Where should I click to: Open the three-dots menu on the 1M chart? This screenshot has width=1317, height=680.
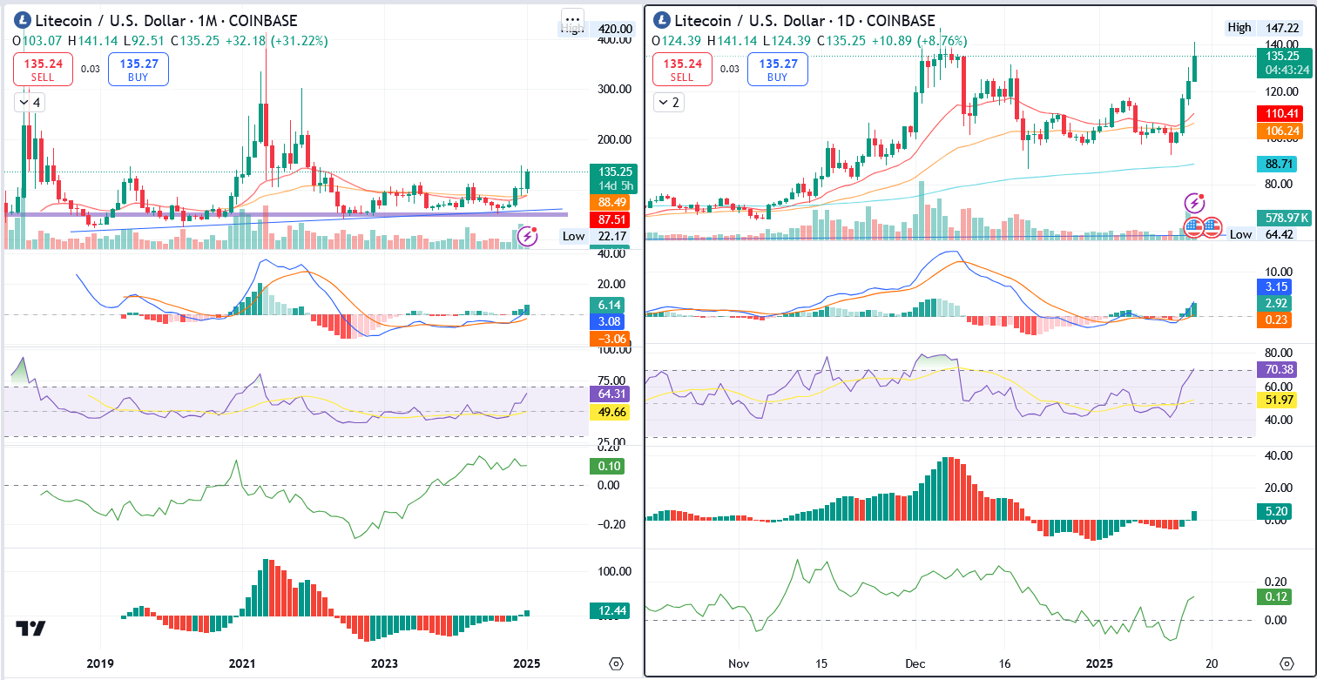(x=572, y=18)
